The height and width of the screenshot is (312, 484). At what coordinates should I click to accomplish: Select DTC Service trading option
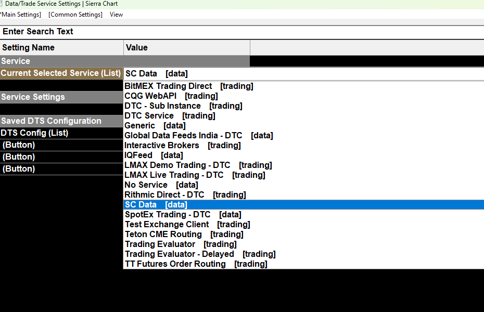click(x=304, y=115)
